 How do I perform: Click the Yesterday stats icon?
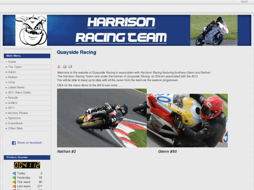tap(14, 178)
